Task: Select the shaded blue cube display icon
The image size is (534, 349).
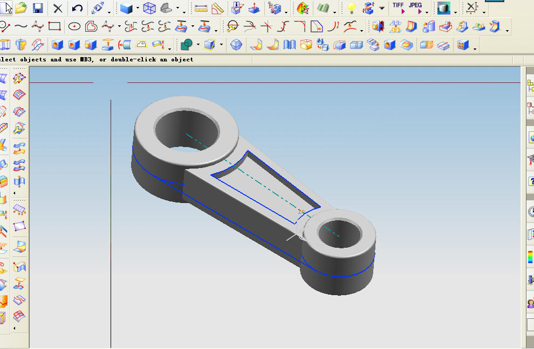Action: pos(126,8)
